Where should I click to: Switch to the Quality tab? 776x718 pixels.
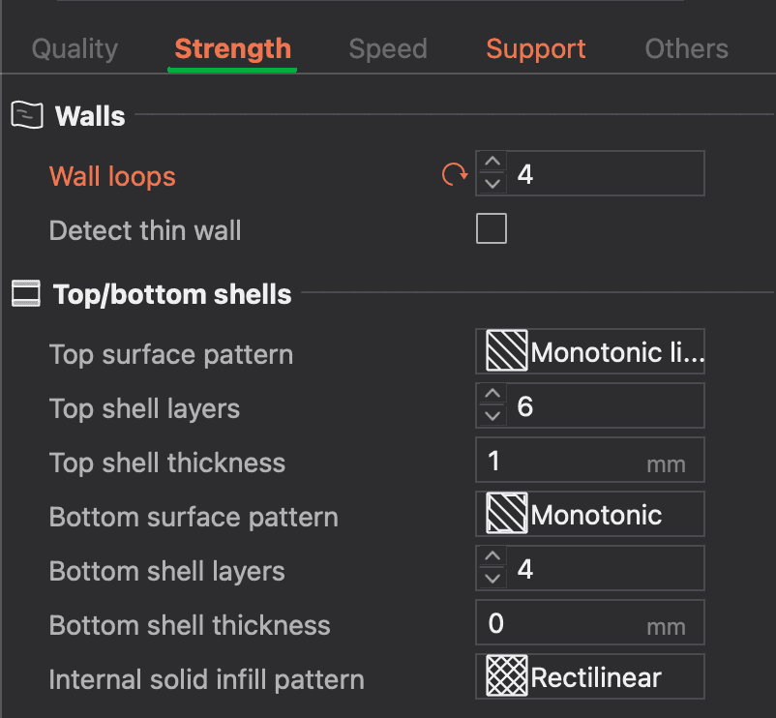75,48
